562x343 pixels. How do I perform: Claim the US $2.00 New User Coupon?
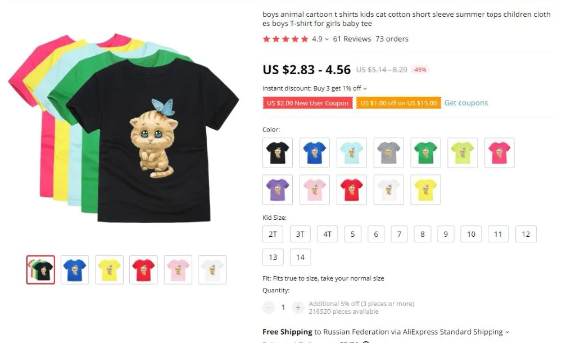click(307, 103)
